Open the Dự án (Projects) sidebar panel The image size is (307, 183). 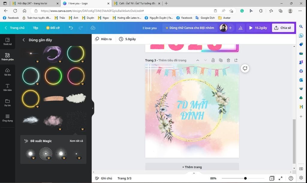7,102
